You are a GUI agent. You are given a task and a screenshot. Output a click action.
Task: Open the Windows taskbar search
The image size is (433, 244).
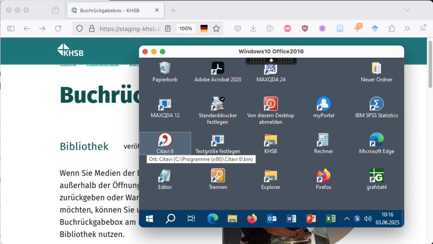(170, 219)
